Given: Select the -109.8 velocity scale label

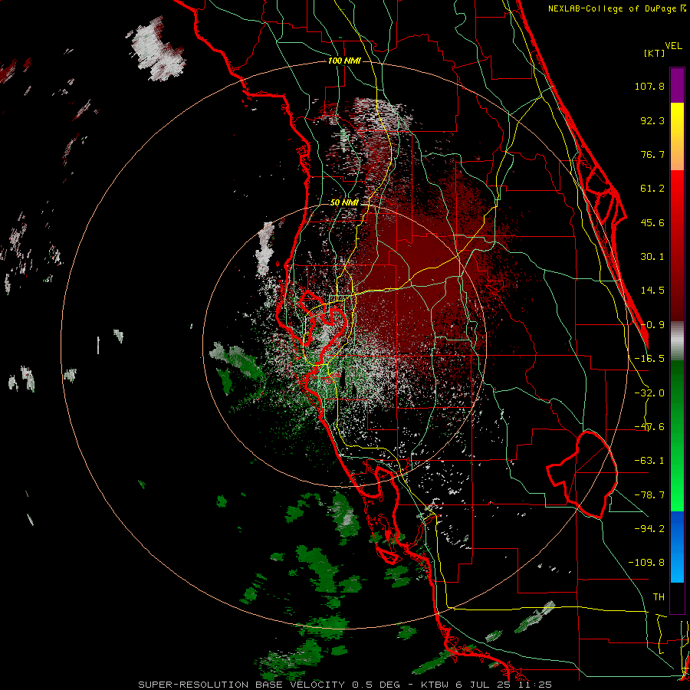Looking at the screenshot, I should pos(647,563).
